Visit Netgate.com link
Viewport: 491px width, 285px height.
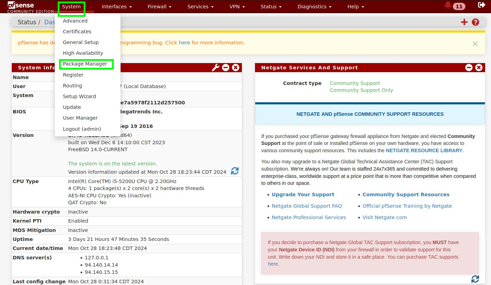[385, 217]
